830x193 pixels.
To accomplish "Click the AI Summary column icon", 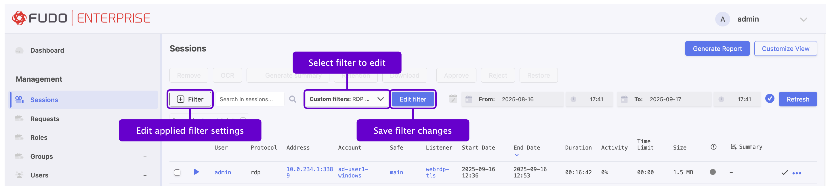I will point(733,147).
